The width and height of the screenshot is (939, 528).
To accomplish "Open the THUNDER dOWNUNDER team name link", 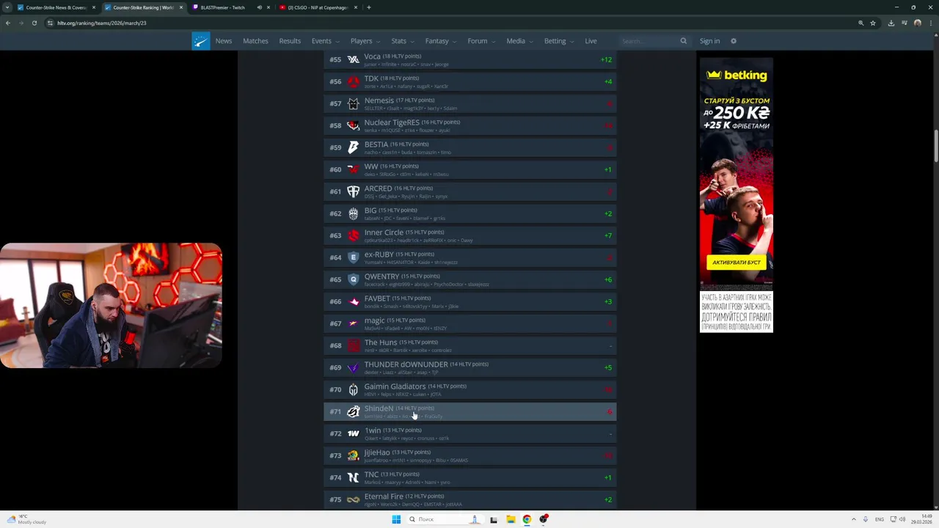I will (x=406, y=364).
